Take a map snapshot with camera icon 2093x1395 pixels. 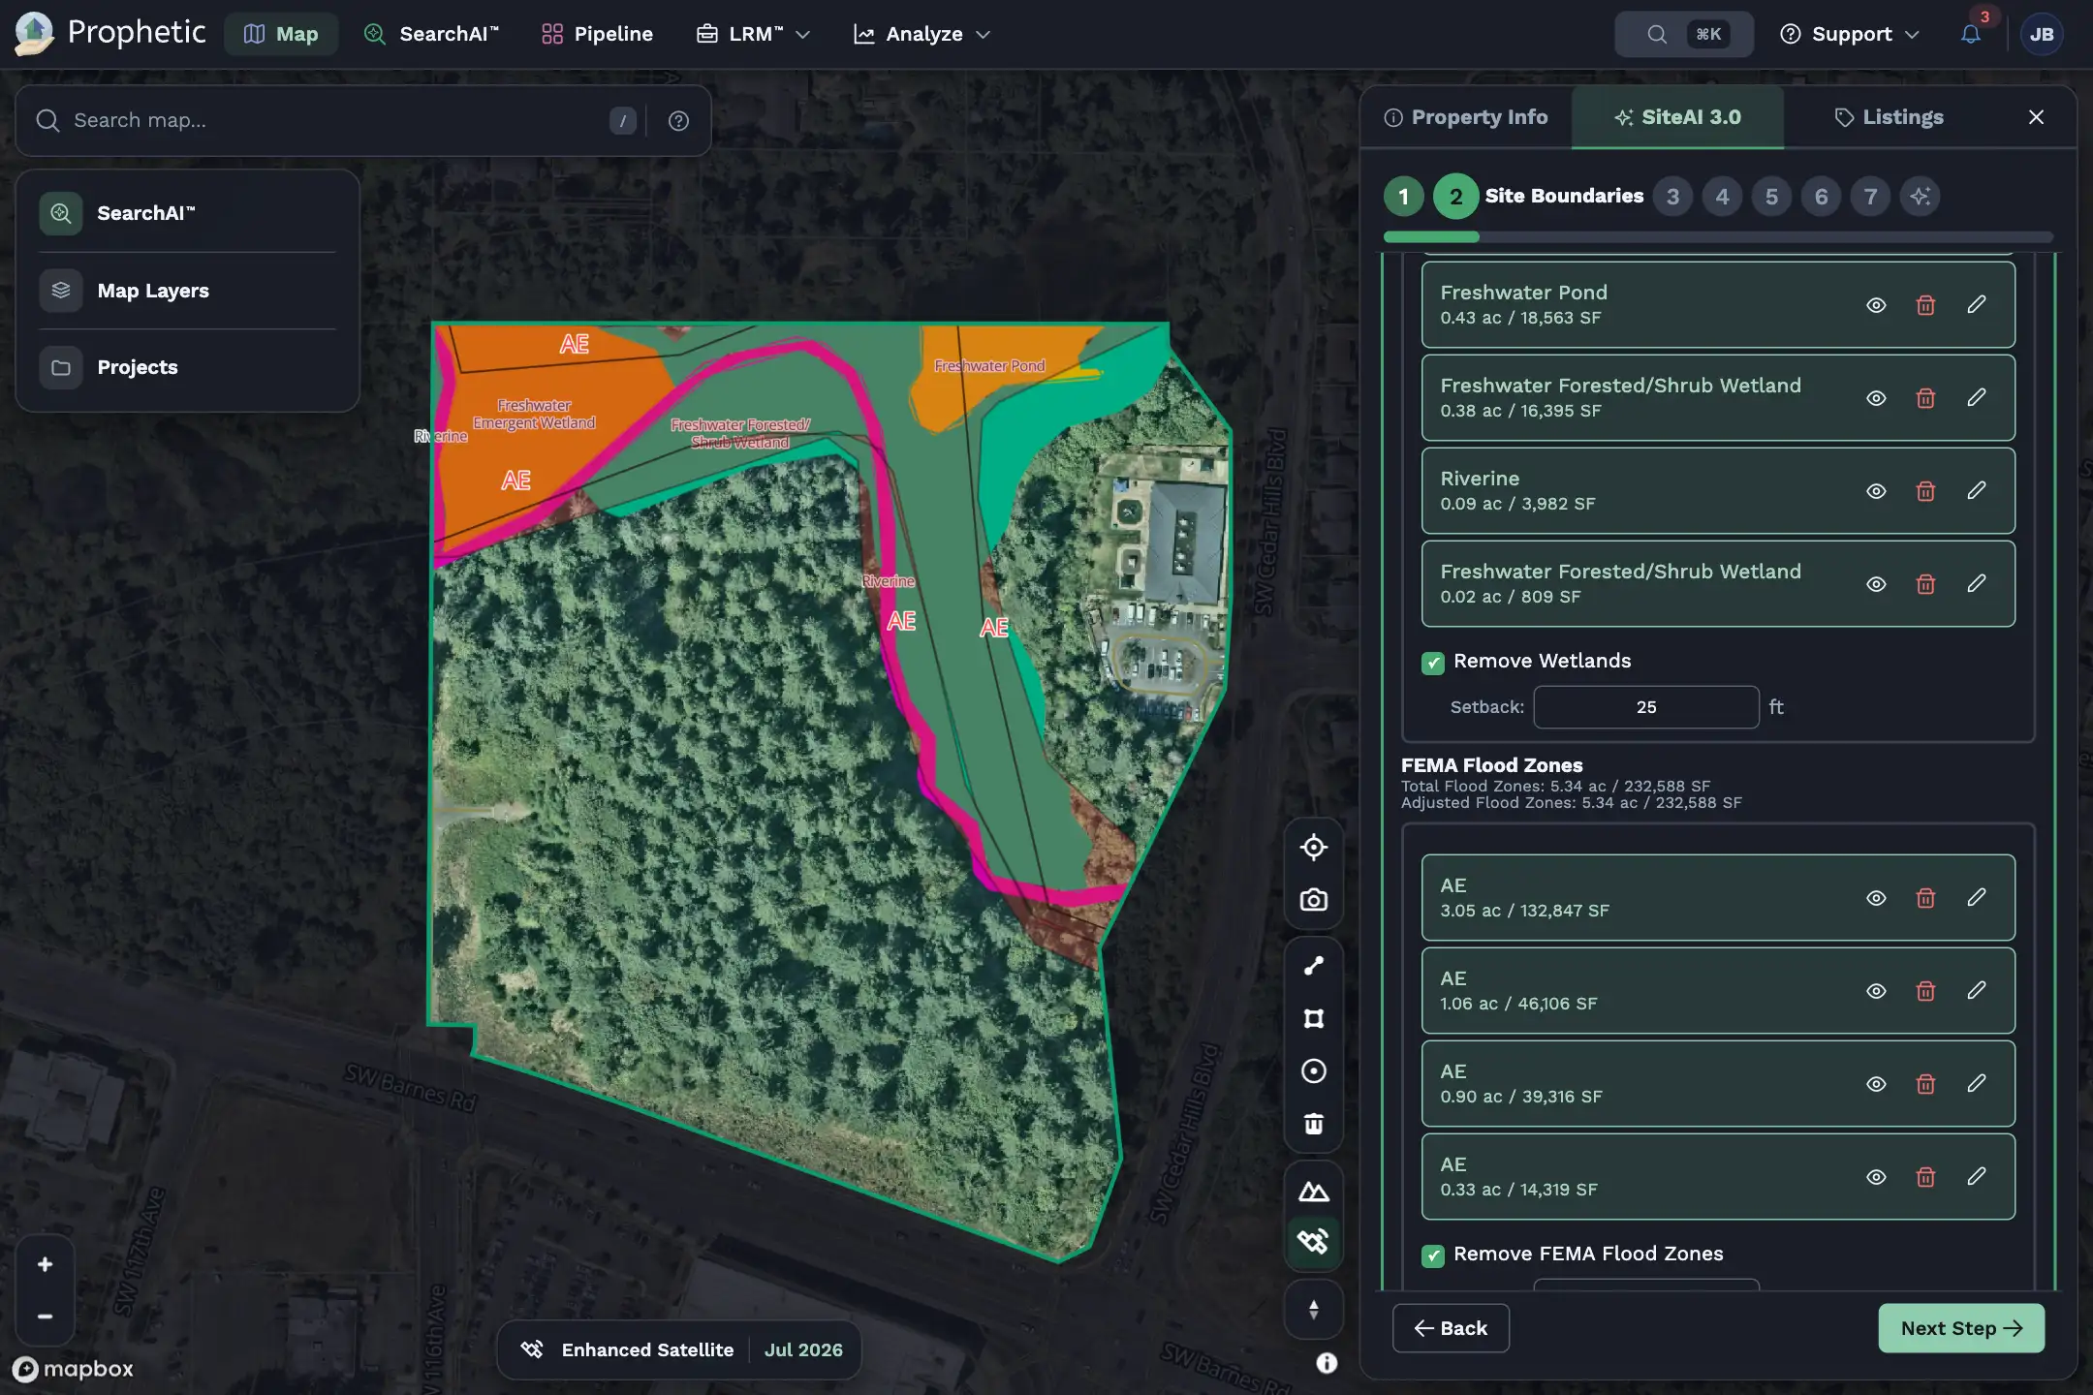click(x=1313, y=900)
